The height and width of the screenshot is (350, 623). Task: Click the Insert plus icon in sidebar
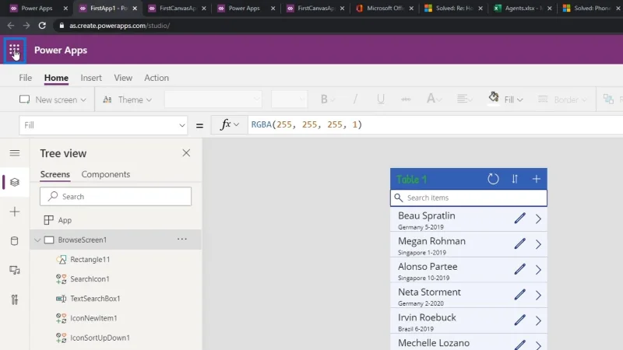pos(15,212)
